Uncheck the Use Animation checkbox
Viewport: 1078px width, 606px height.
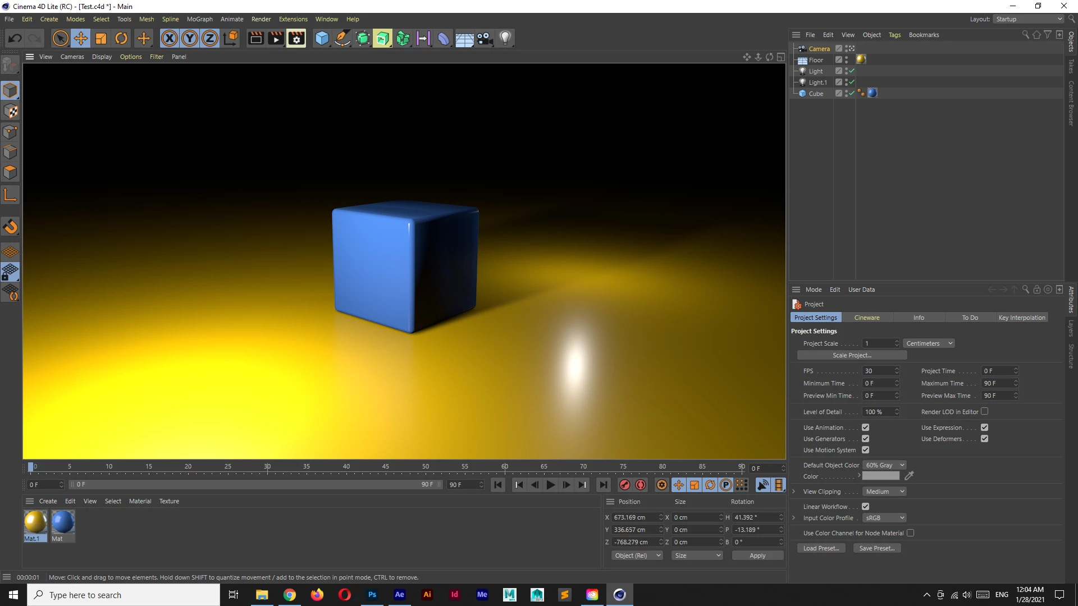865,428
